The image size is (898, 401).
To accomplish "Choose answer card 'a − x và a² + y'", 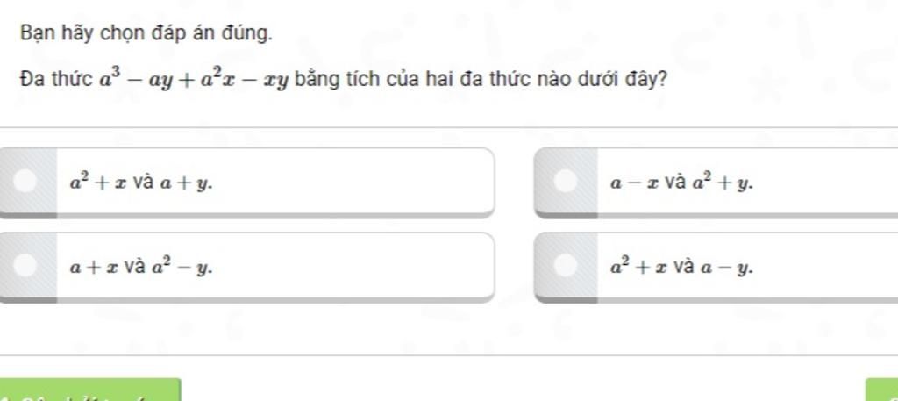I will (716, 183).
